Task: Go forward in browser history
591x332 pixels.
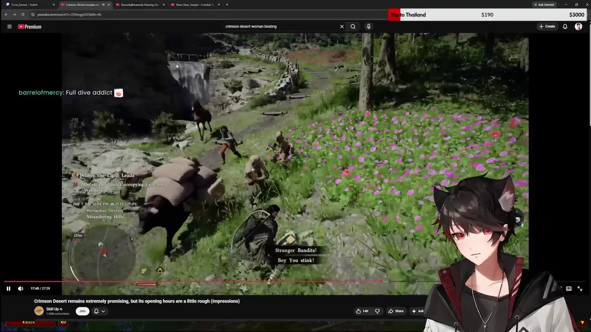Action: tap(14, 14)
